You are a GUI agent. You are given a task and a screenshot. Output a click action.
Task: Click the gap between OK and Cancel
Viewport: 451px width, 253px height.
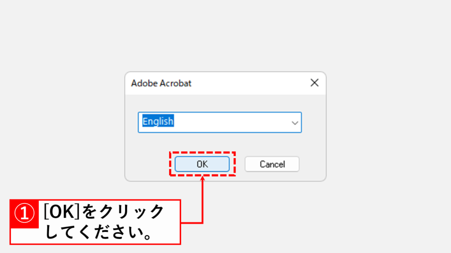coord(240,165)
